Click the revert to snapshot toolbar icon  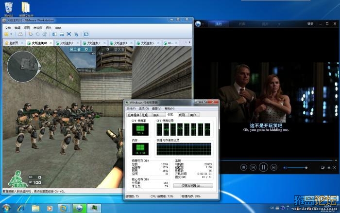click(x=38, y=34)
